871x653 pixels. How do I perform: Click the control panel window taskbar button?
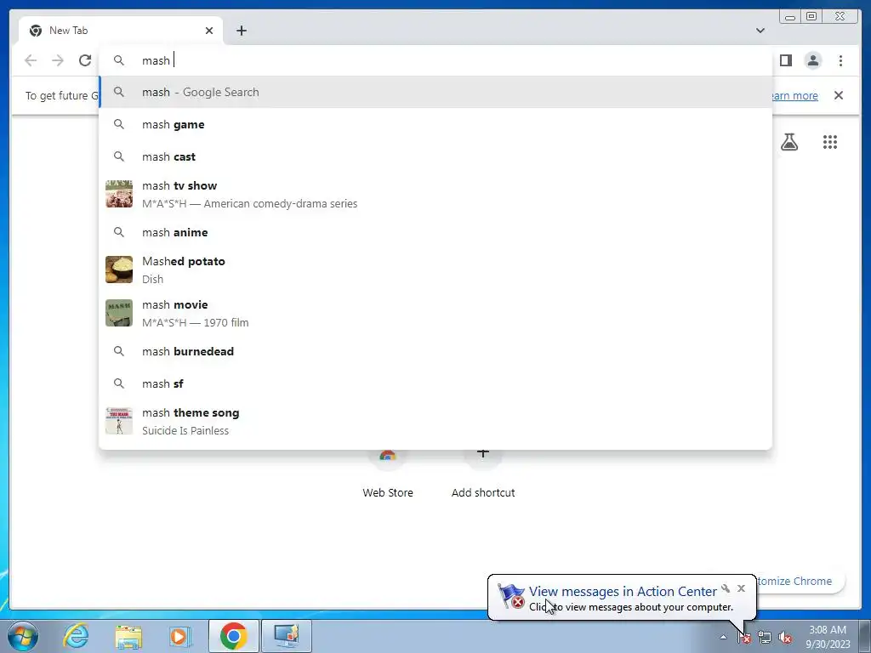pos(287,636)
